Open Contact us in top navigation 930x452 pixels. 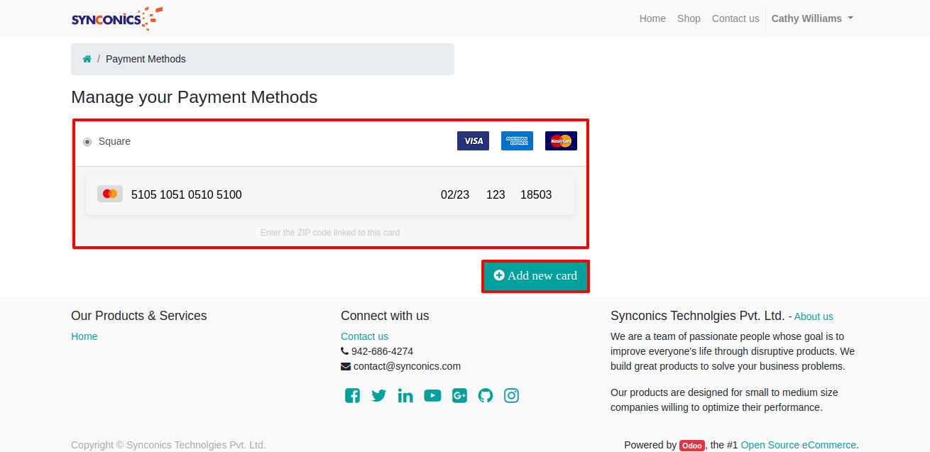(x=735, y=18)
